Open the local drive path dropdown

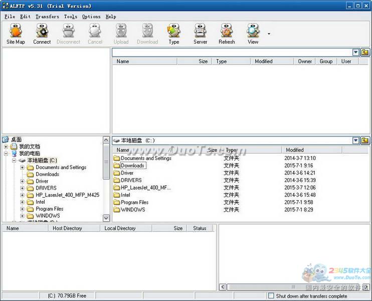pyautogui.click(x=356, y=141)
